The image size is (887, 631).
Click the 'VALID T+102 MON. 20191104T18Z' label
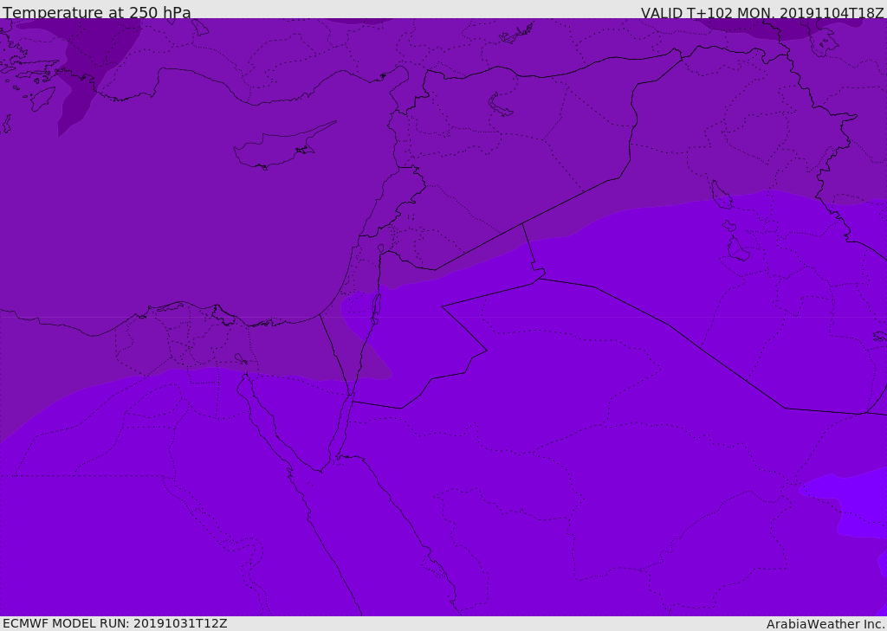(x=762, y=12)
